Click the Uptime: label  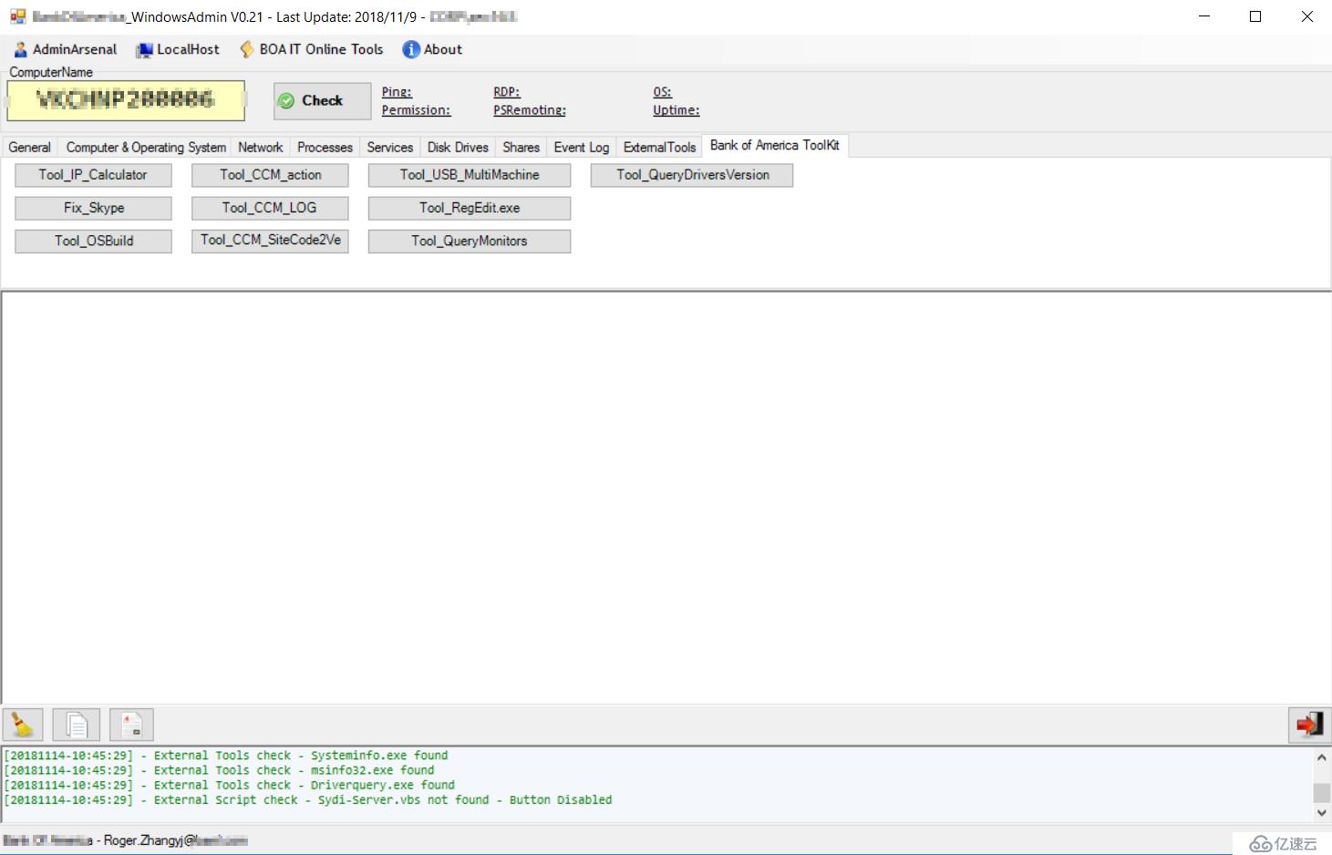point(676,110)
